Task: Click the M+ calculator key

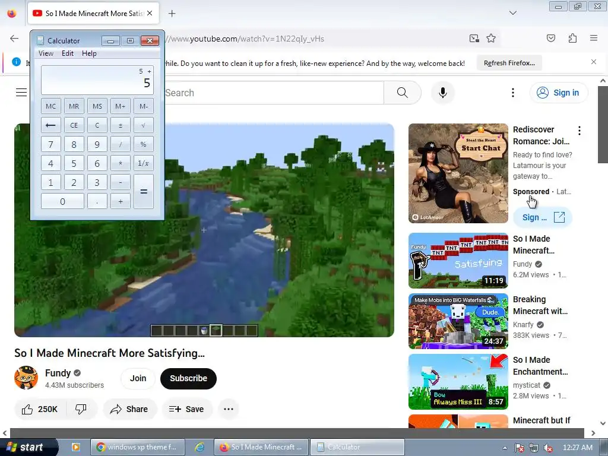Action: (x=120, y=106)
